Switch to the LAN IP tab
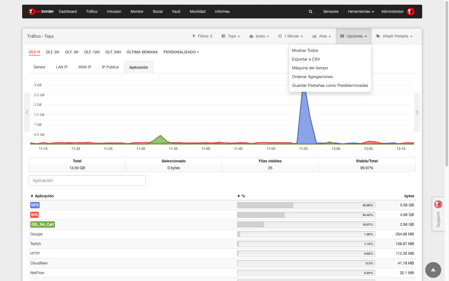Viewport: 449px width, 281px height. click(x=62, y=67)
